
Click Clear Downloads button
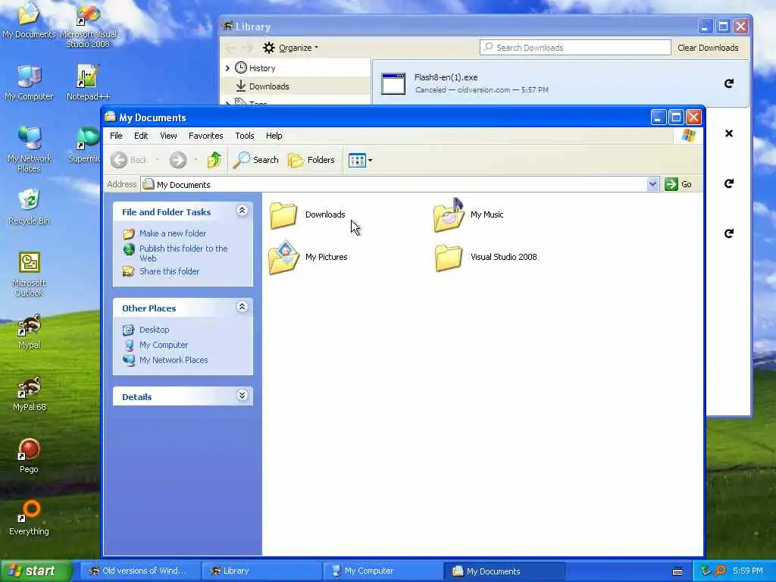coord(708,48)
